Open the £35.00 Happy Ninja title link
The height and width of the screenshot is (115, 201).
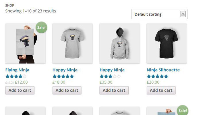(112, 70)
